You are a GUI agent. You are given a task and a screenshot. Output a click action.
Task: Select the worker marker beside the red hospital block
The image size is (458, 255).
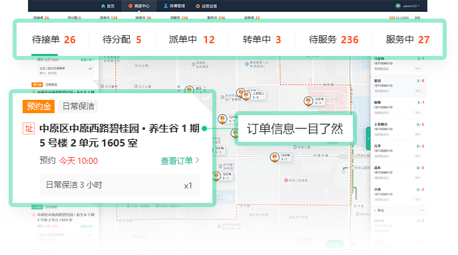point(308,101)
